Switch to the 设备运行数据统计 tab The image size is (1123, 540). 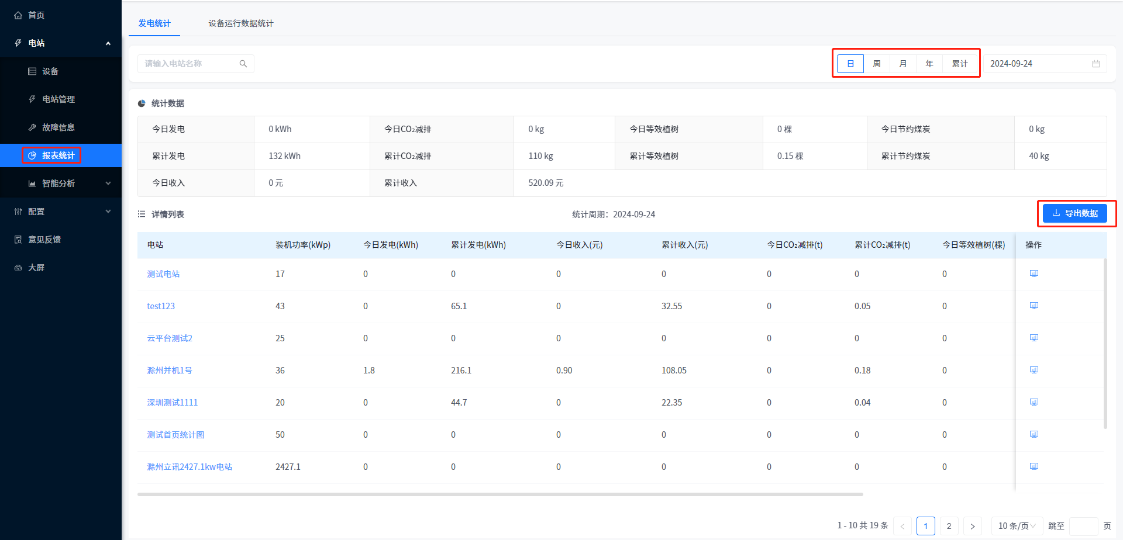(x=241, y=23)
